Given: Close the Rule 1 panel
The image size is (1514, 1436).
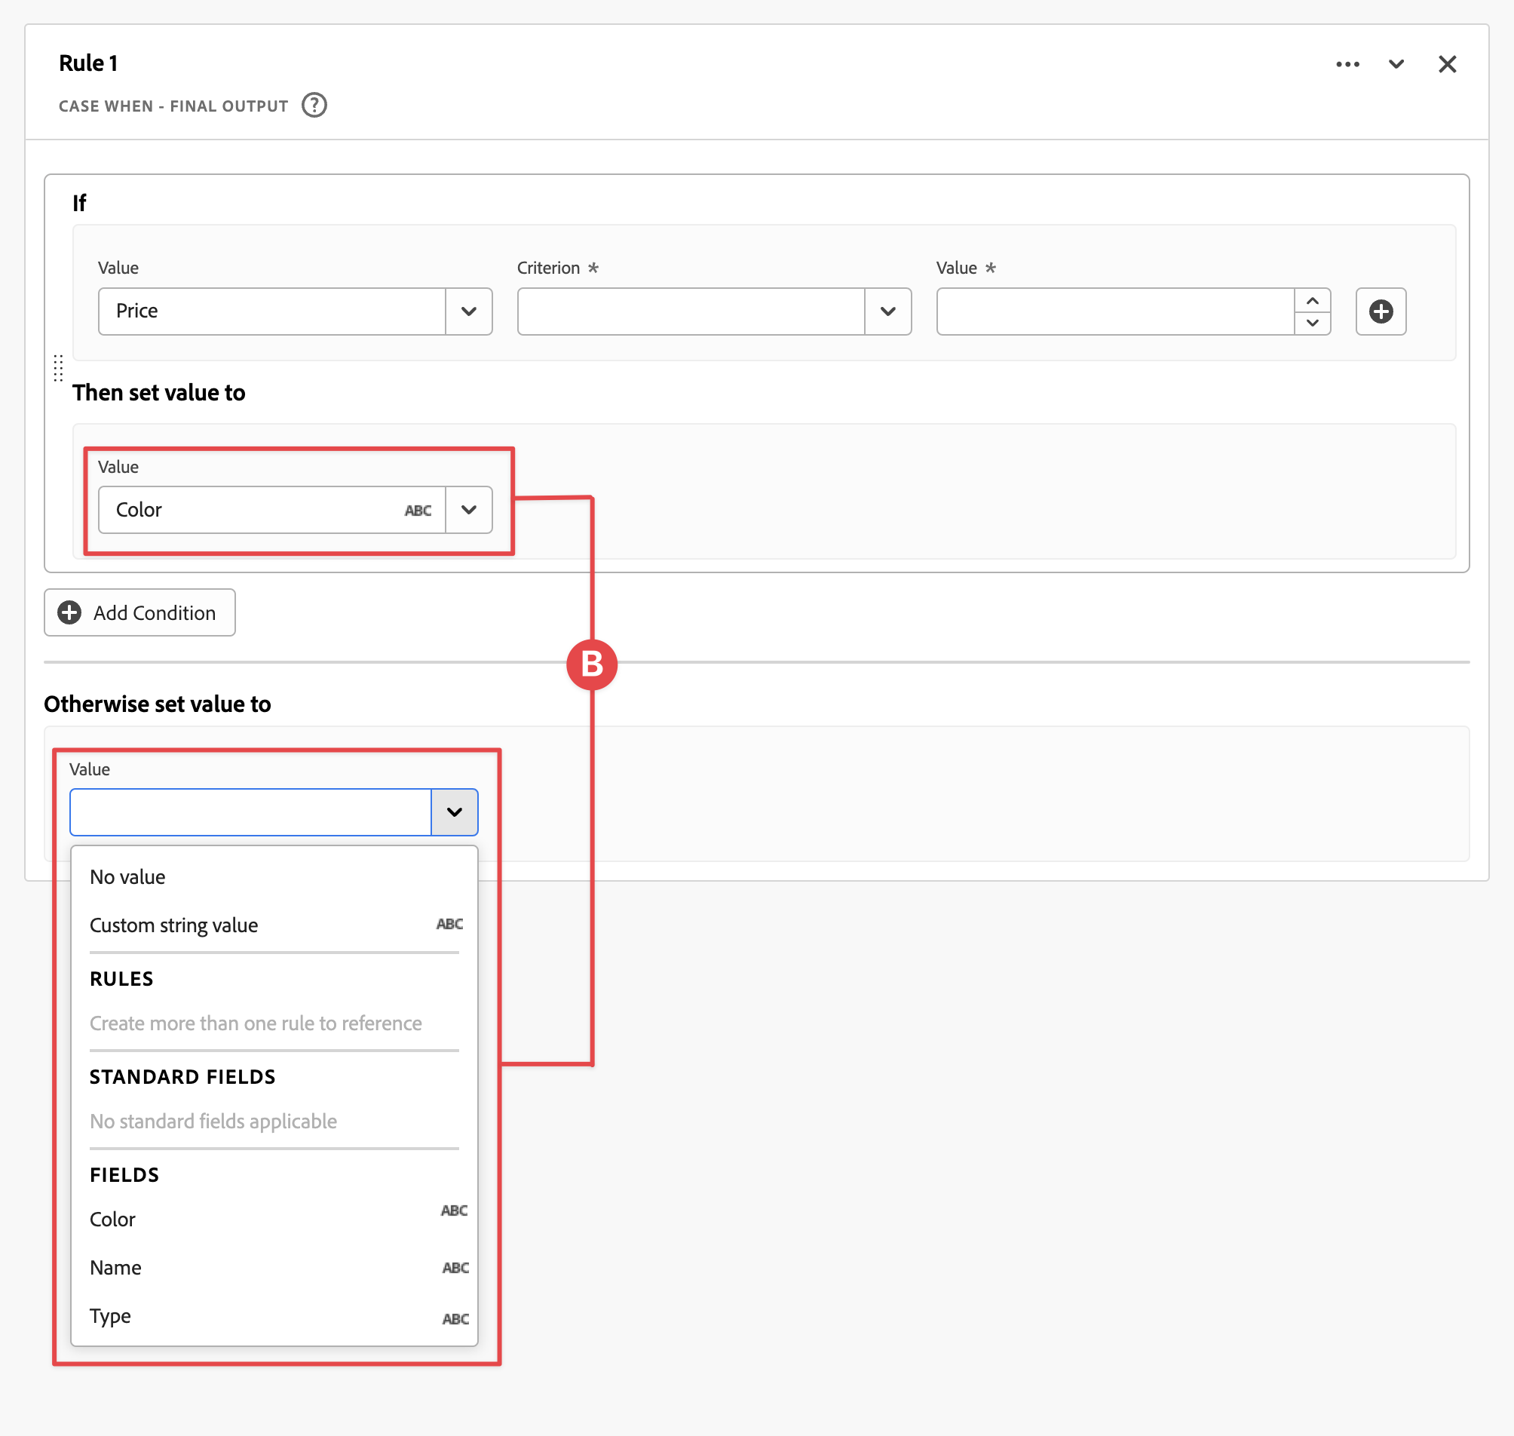Looking at the screenshot, I should [1447, 64].
